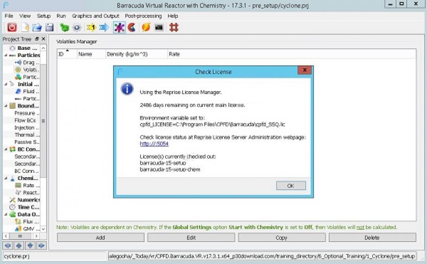The image size is (427, 264).
Task: Click the red-and-blue C-shaped toolbar icon
Action: click(132, 27)
